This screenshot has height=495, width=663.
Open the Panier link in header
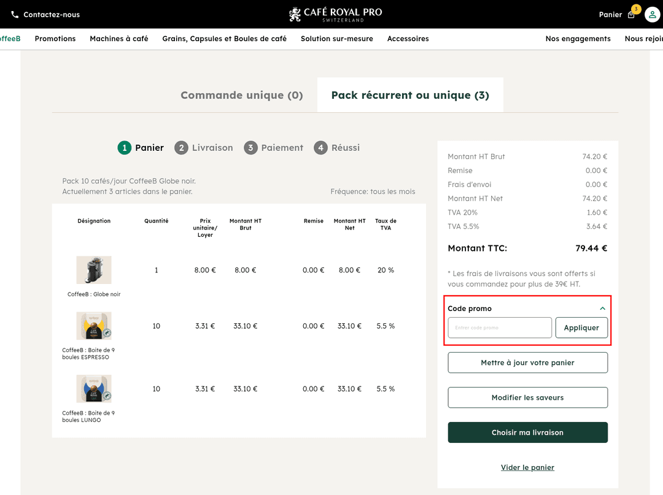pos(610,14)
